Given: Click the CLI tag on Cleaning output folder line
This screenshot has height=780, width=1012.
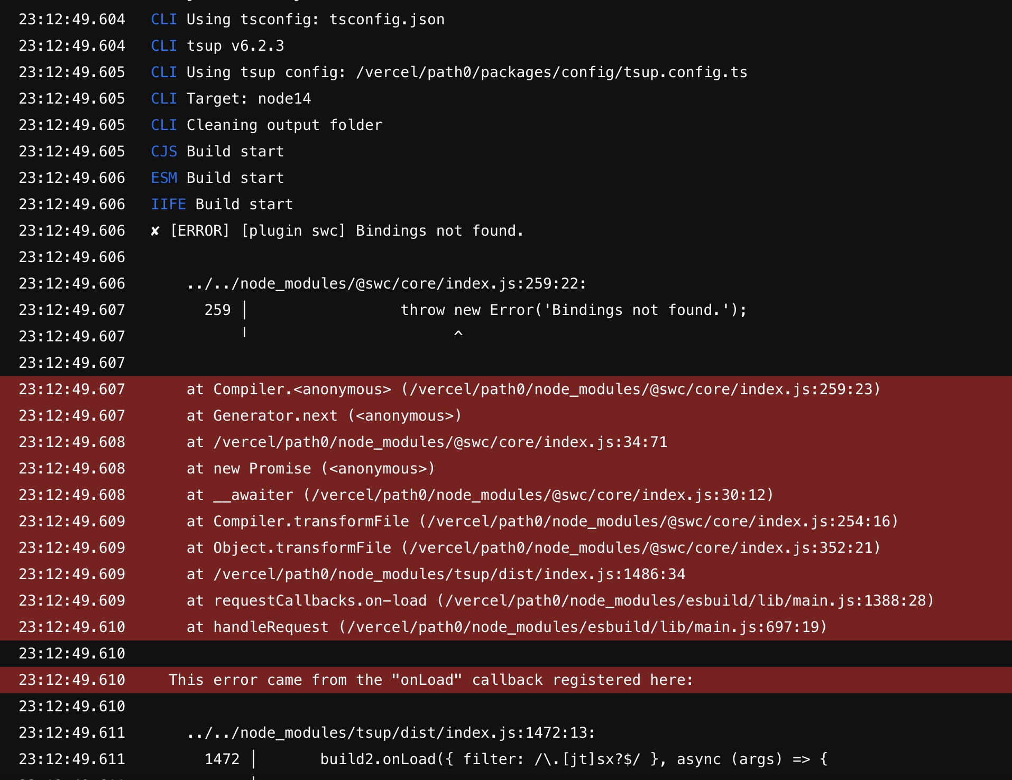Looking at the screenshot, I should 164,125.
